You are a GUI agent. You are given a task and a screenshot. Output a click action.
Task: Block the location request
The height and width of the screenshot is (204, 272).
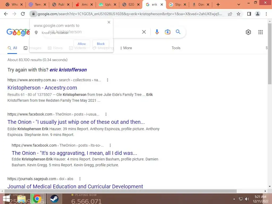pos(101,44)
